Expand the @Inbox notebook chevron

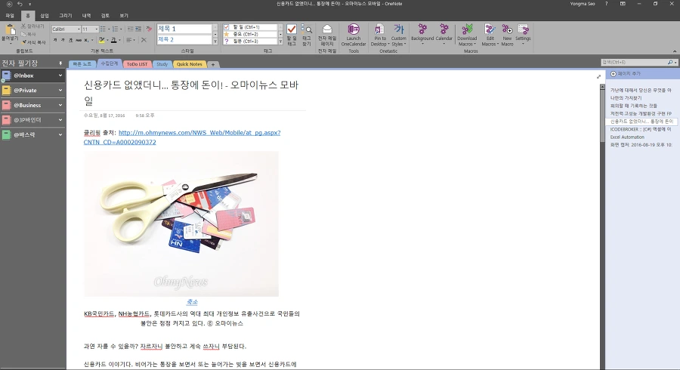tap(60, 76)
